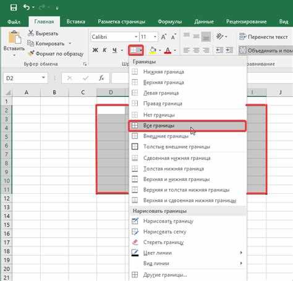The width and height of the screenshot is (293, 281).
Task: Click Стереть границу eraser option
Action: [187, 242]
